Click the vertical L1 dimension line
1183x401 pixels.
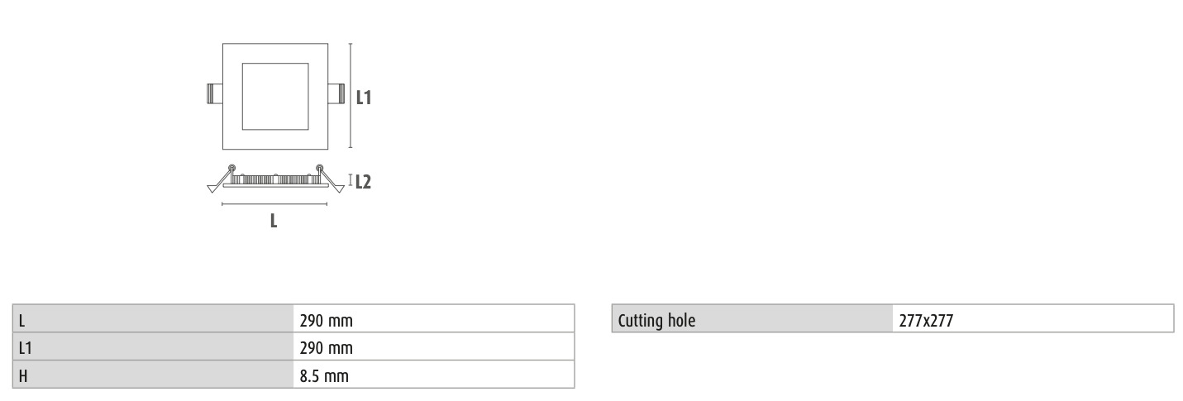pos(351,95)
